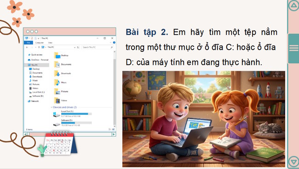Open the large Music folder in main pane
Screen dimensions: 299x169
pyautogui.click(x=60, y=83)
